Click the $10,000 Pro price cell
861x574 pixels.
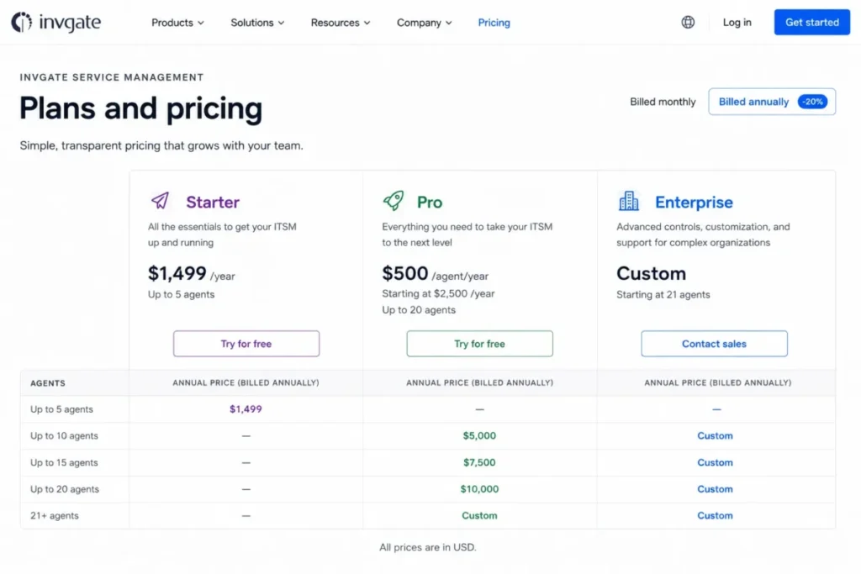479,489
